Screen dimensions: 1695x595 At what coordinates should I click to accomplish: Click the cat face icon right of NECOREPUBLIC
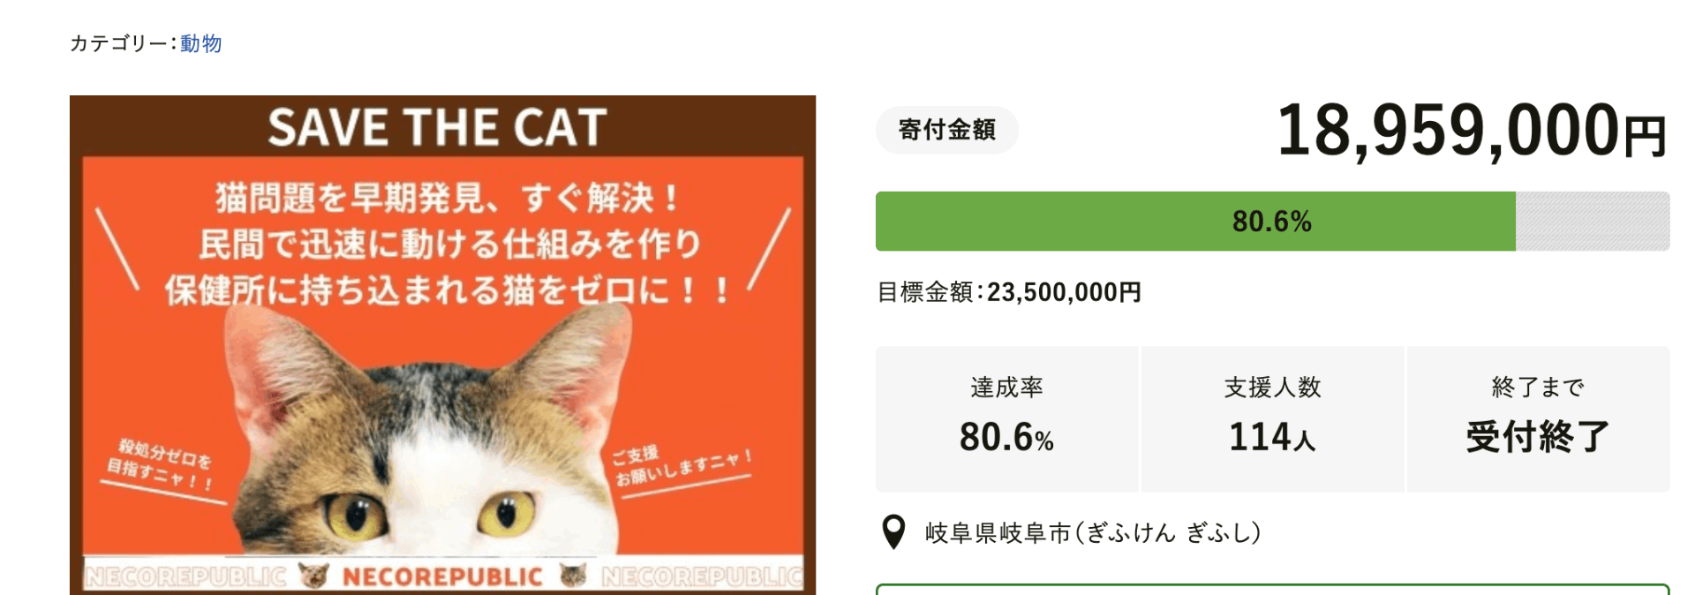tap(573, 576)
